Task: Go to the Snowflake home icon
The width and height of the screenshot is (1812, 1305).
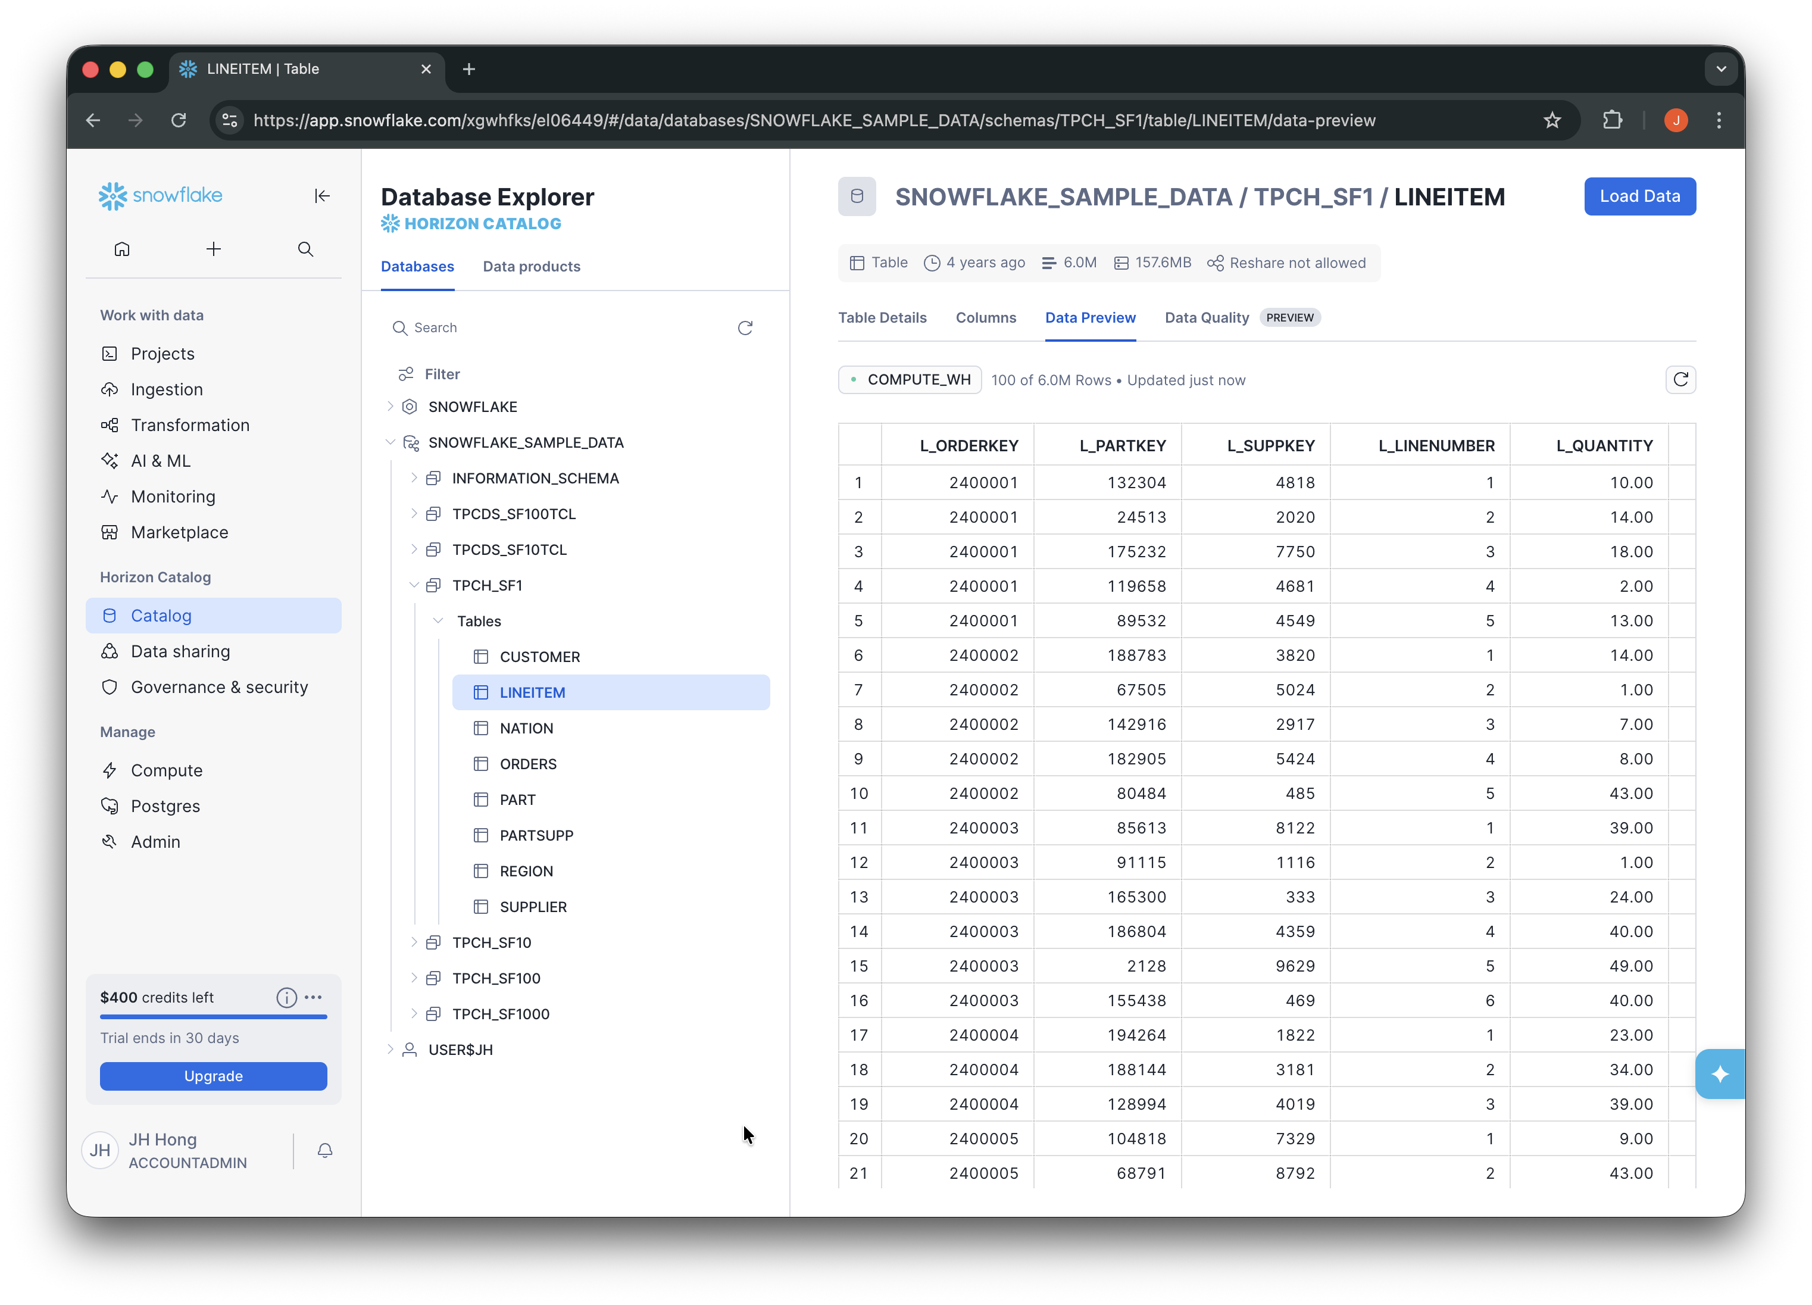Action: (x=121, y=249)
